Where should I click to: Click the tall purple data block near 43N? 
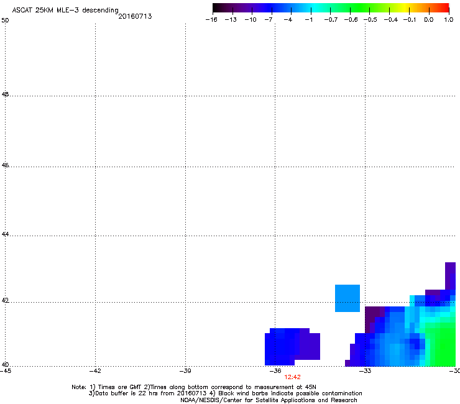pos(450,276)
